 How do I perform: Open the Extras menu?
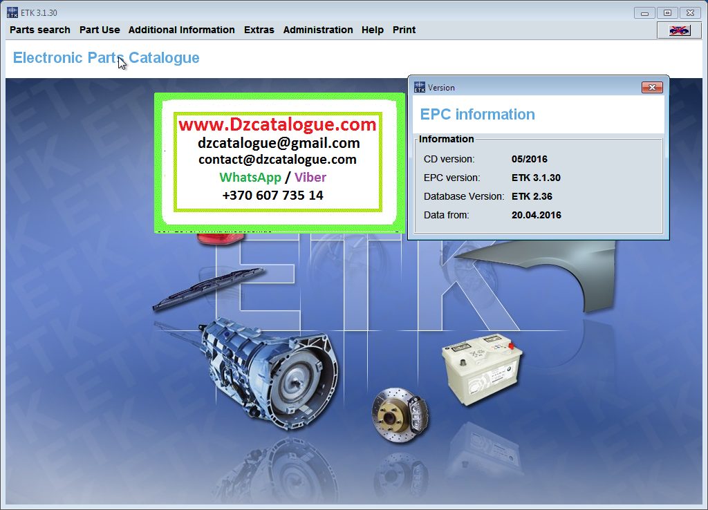pos(259,30)
